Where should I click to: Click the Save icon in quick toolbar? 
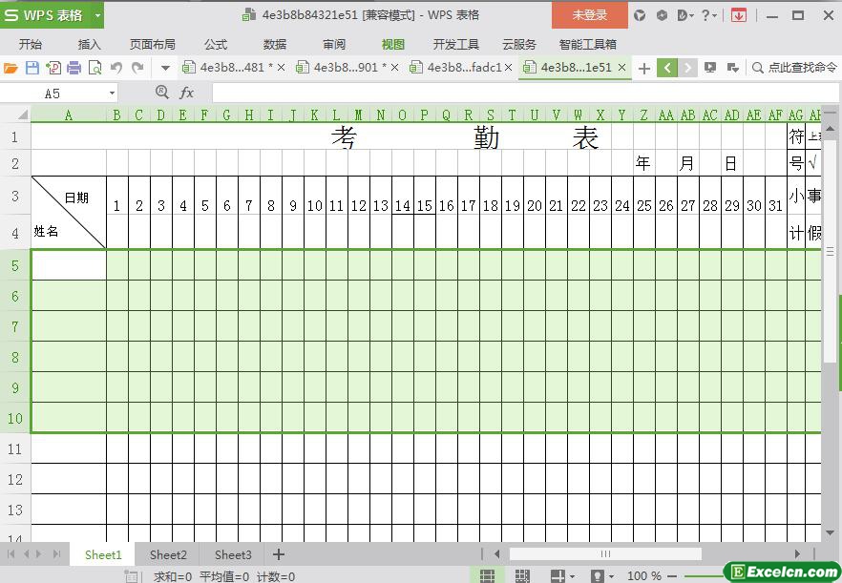coord(32,68)
